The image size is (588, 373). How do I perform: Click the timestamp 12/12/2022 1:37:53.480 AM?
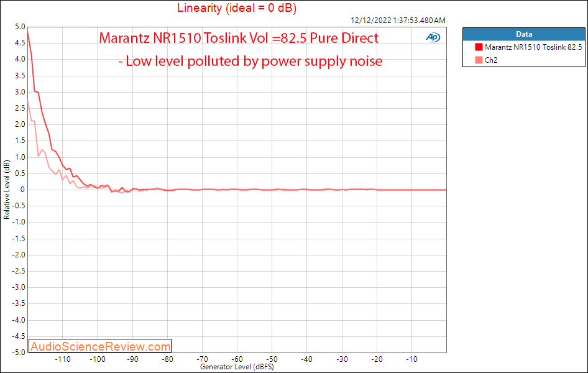click(398, 21)
